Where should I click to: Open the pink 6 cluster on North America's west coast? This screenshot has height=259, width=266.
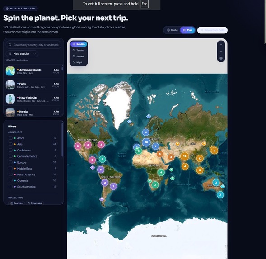coord(78,146)
